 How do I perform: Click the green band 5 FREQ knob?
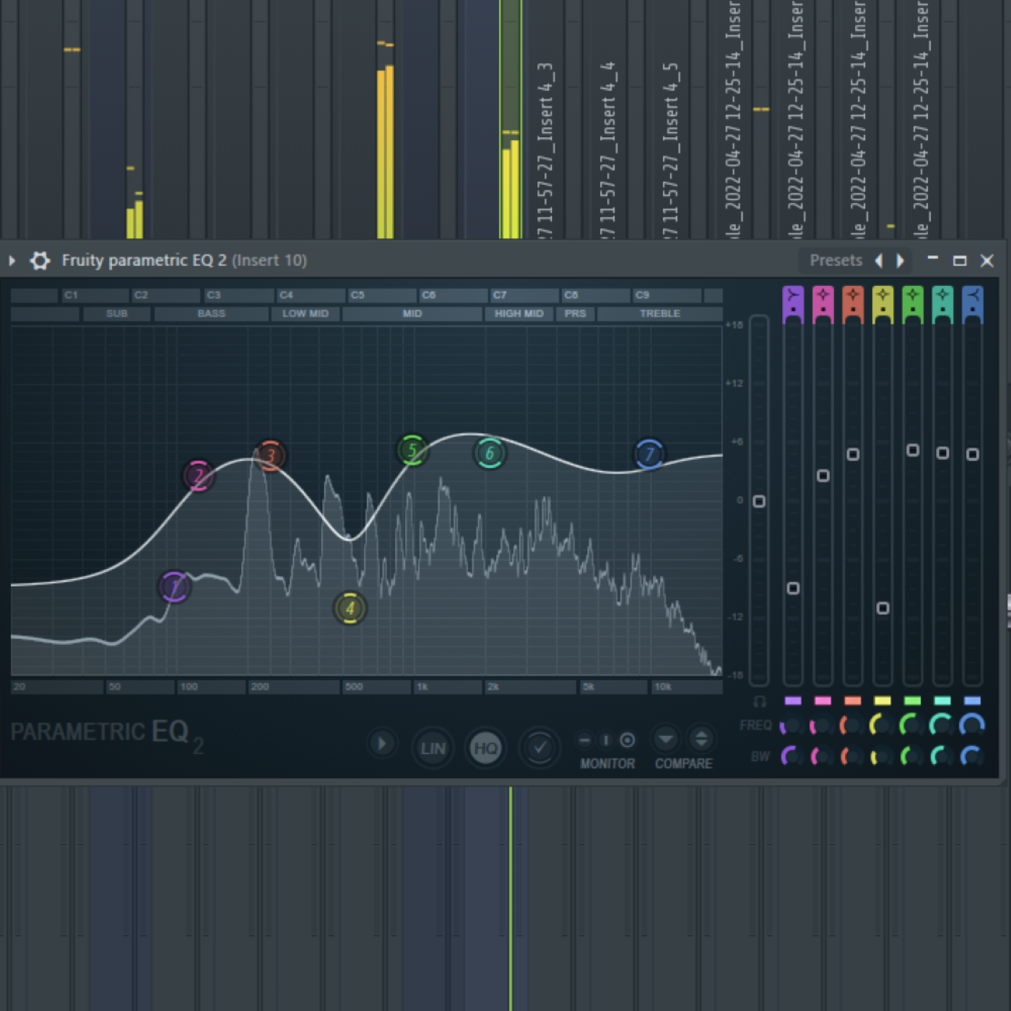[911, 724]
